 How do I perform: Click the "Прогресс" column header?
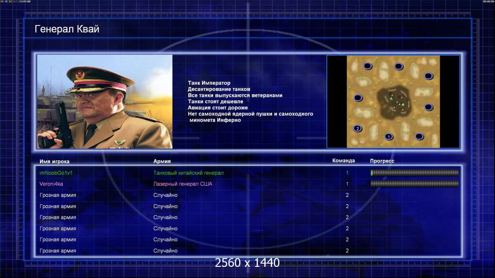pyautogui.click(x=382, y=161)
